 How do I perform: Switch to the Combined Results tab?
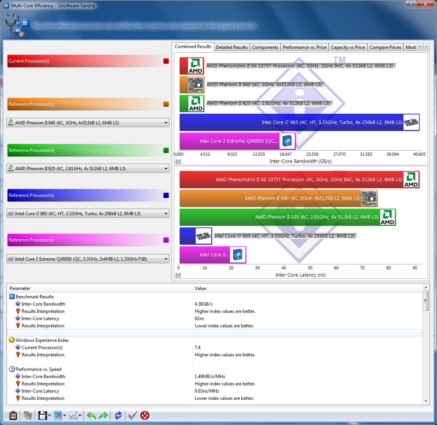click(193, 47)
